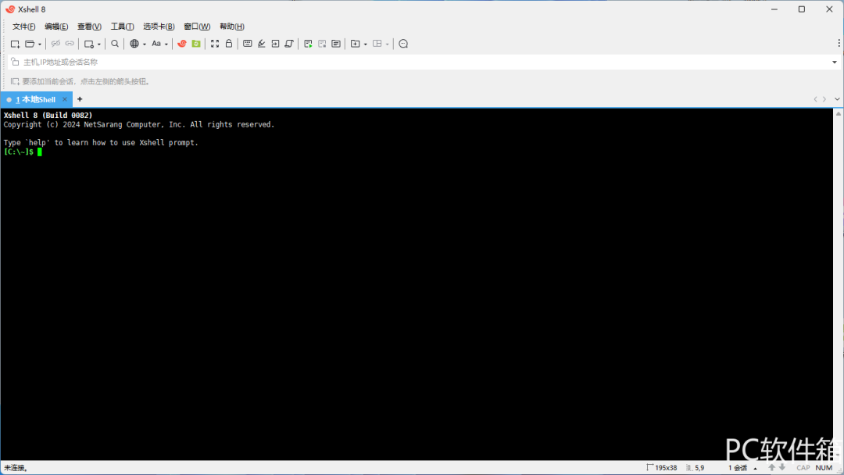The image size is (844, 475).
Task: Toggle full screen mode icon
Action: point(215,44)
